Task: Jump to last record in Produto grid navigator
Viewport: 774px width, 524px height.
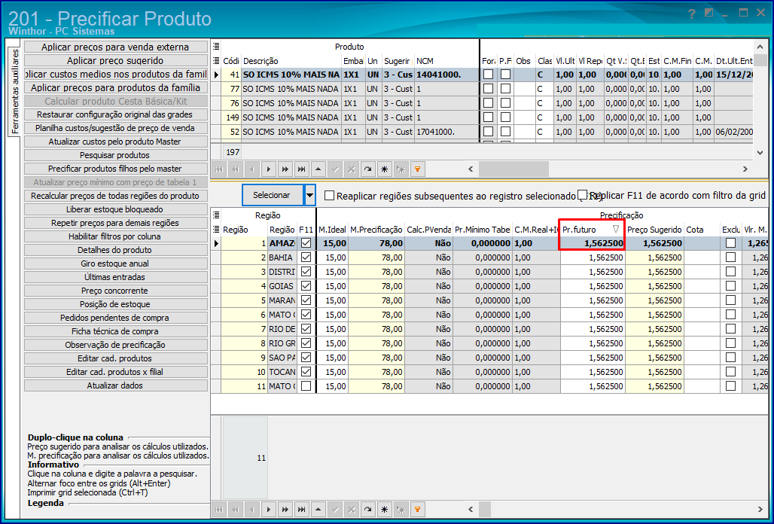Action: (302, 169)
